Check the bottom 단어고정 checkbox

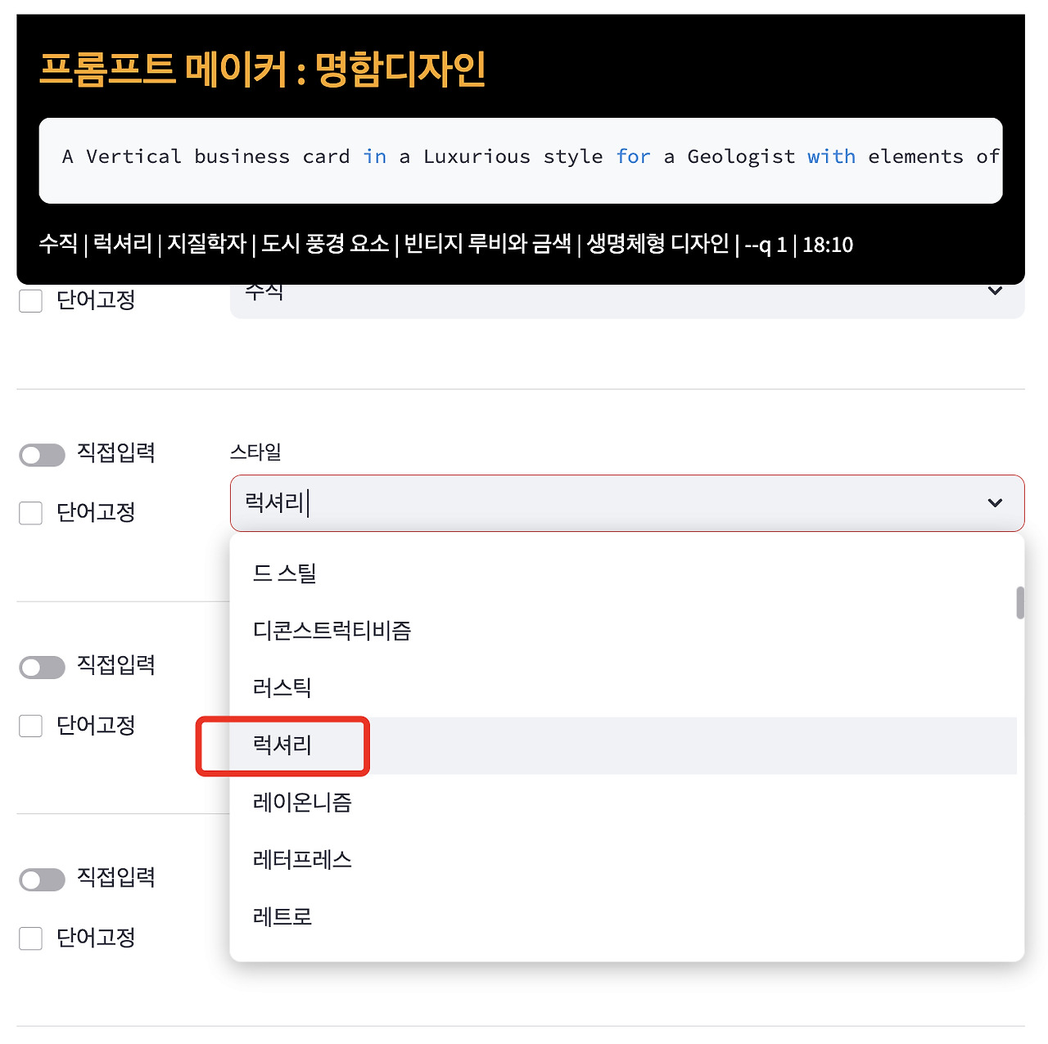pyautogui.click(x=30, y=938)
